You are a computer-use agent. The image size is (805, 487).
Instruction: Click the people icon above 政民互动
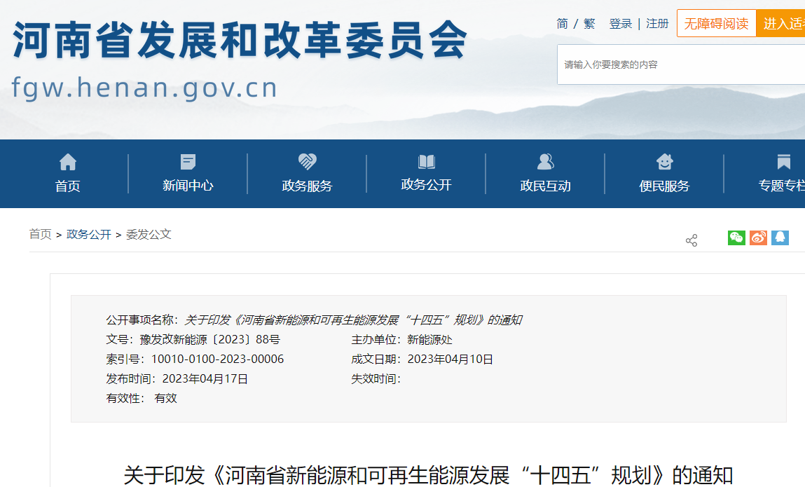pyautogui.click(x=545, y=162)
